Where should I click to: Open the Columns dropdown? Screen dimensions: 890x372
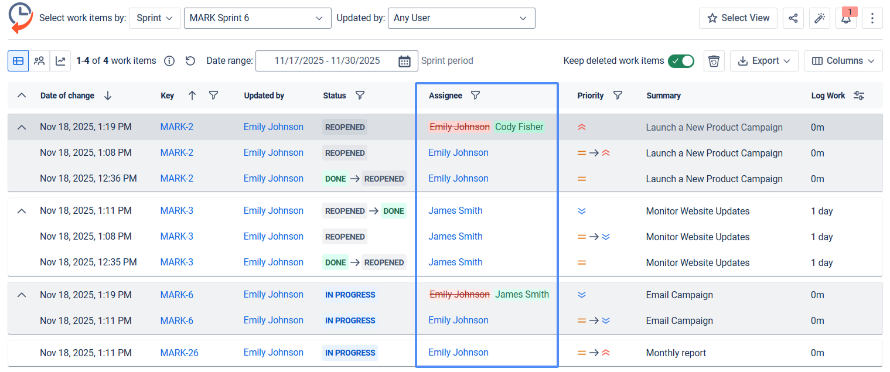pos(843,61)
